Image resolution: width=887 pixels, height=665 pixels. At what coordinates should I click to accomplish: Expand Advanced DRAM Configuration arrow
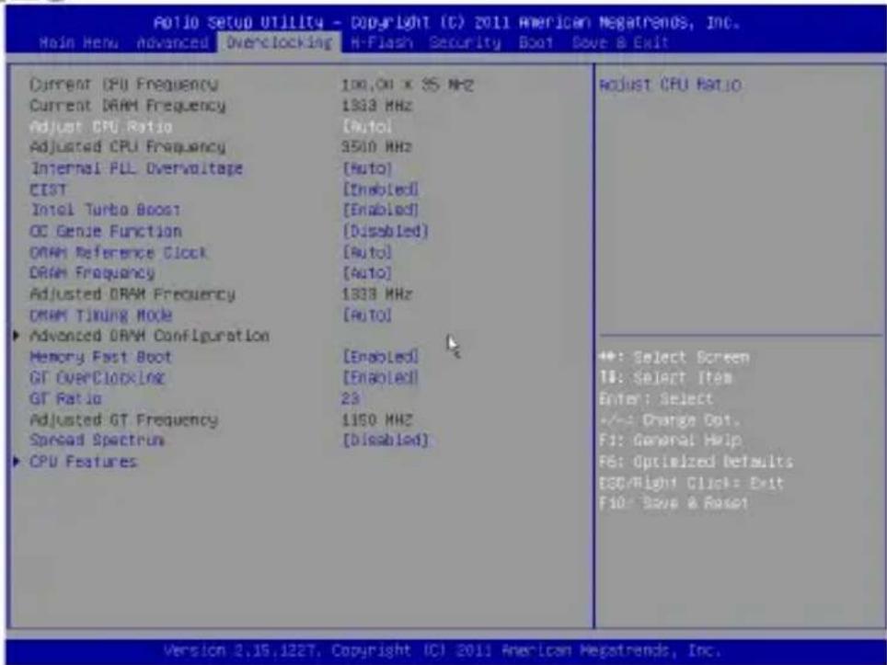point(17,336)
